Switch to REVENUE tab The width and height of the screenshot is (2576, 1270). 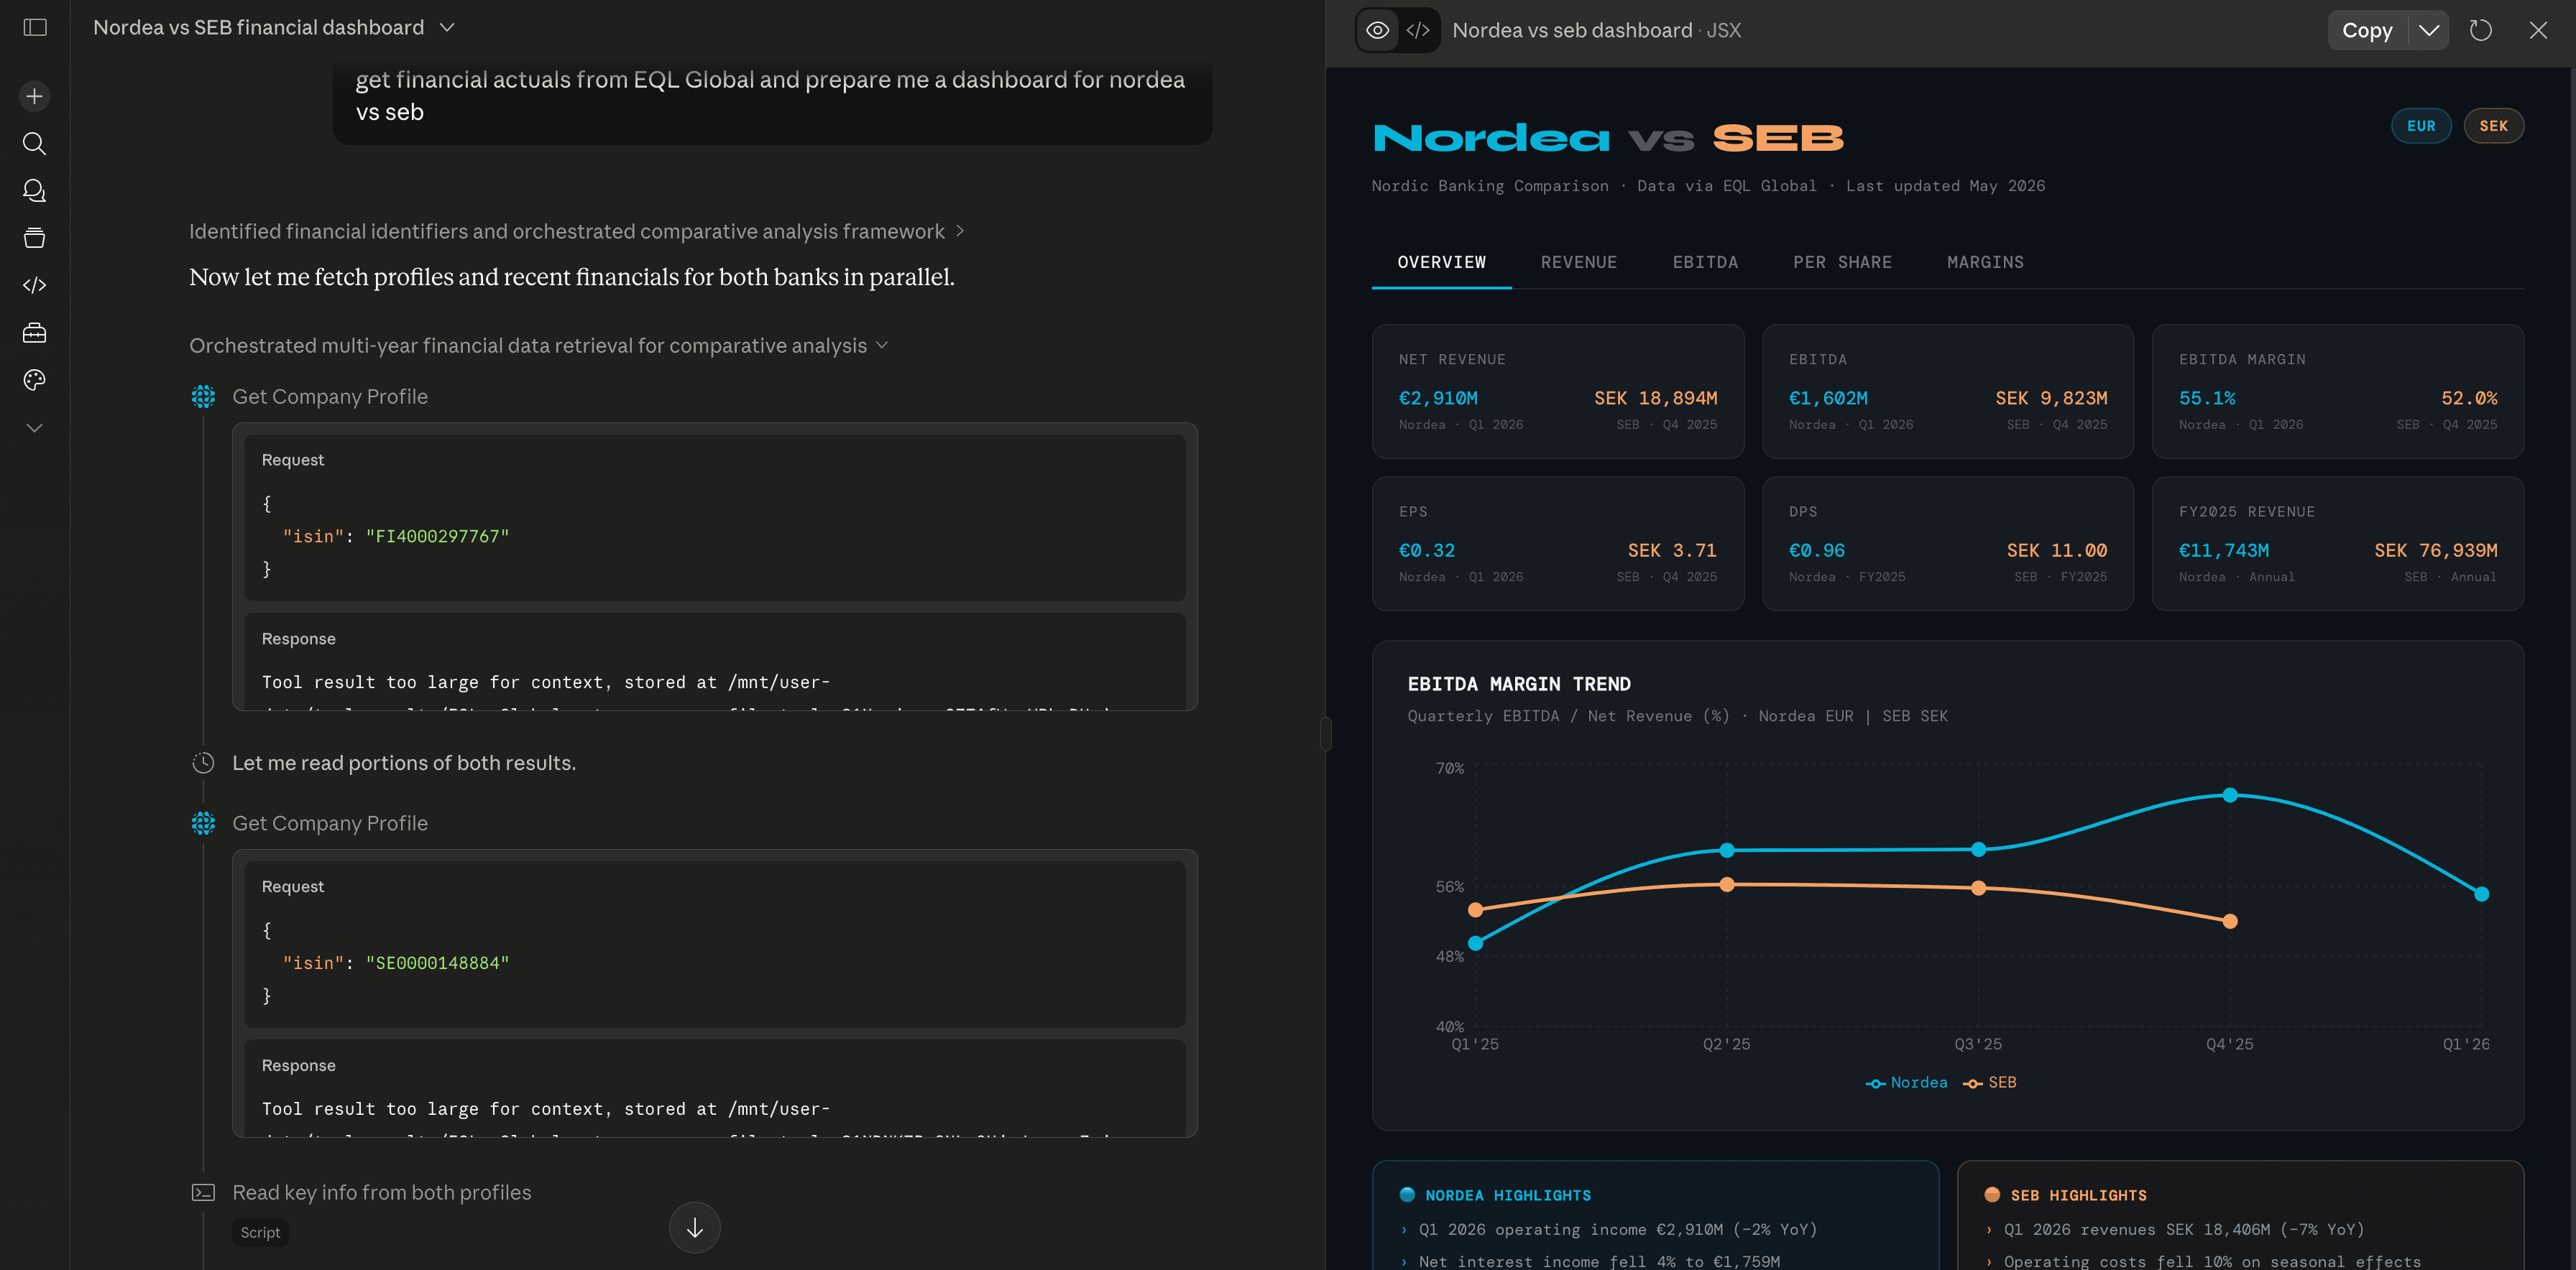(x=1579, y=263)
